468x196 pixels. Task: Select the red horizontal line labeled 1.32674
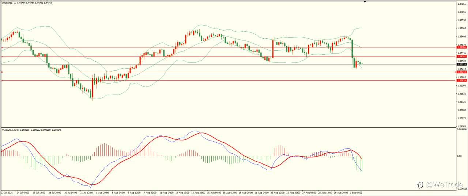coord(229,80)
